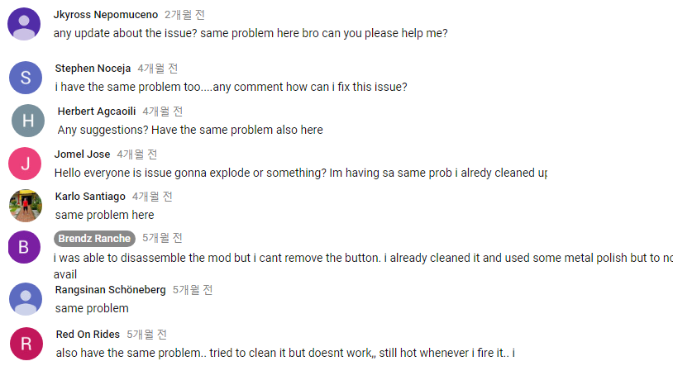This screenshot has height=366, width=673.
Task: Click the Herbert Agcaoili username
Action: click(x=97, y=112)
